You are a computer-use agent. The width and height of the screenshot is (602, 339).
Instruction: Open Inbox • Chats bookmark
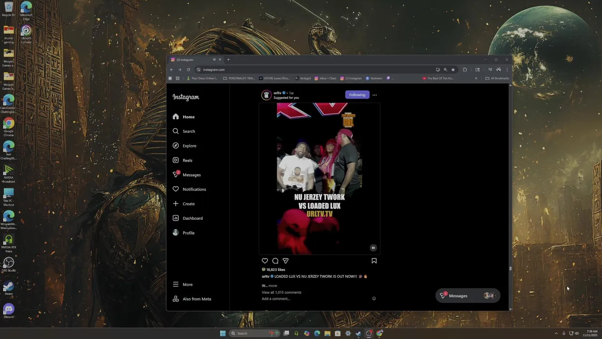[325, 78]
